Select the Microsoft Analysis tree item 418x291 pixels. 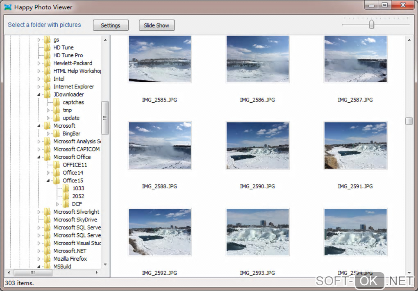tap(77, 141)
